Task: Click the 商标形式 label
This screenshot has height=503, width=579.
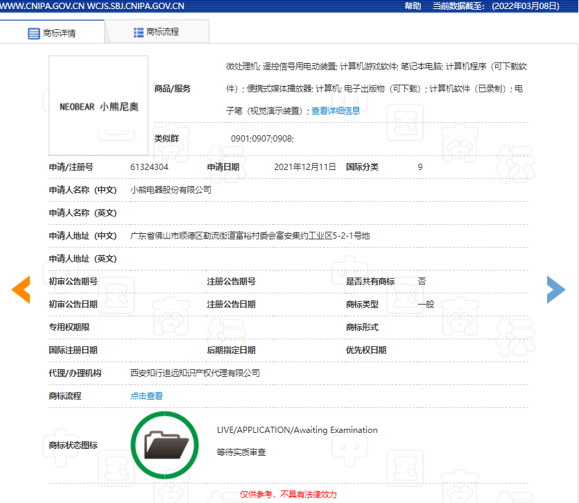Action: click(x=362, y=327)
